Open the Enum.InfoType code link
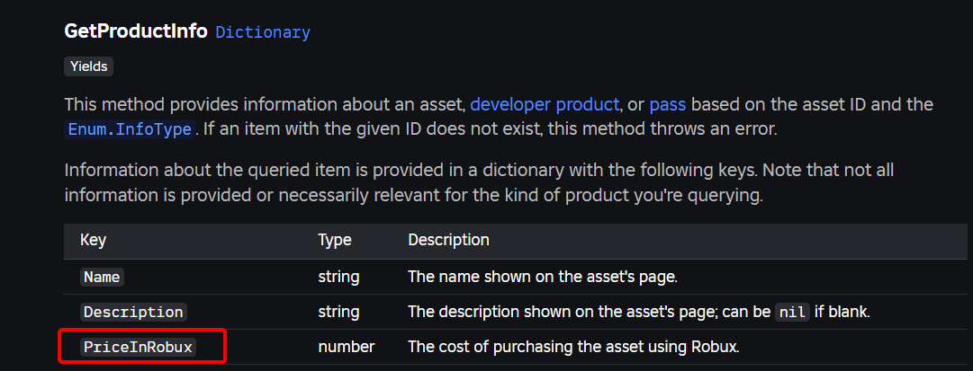973x371 pixels. pos(130,129)
